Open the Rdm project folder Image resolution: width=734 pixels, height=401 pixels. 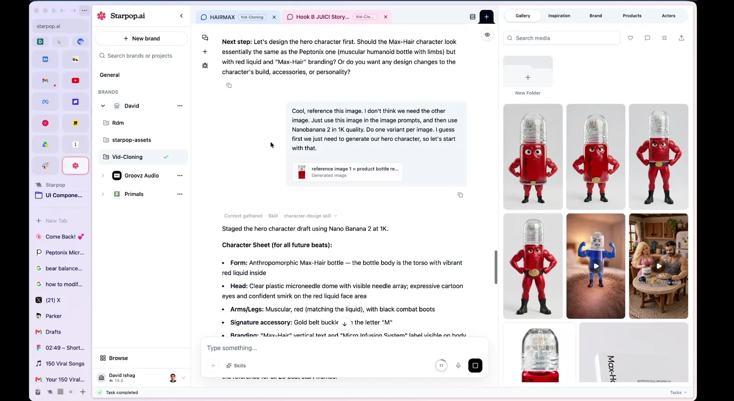tap(143, 123)
